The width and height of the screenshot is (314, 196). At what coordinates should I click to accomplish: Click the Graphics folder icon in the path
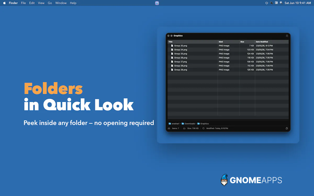[x=199, y=124]
